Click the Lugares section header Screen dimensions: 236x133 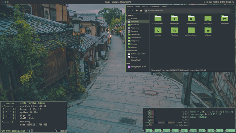[130, 15]
